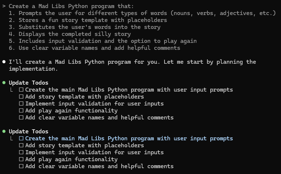Viewport: 281px width, 174px height.
Task: Tick the second list's "Add play again functionality" checkbox
Action: click(21, 159)
